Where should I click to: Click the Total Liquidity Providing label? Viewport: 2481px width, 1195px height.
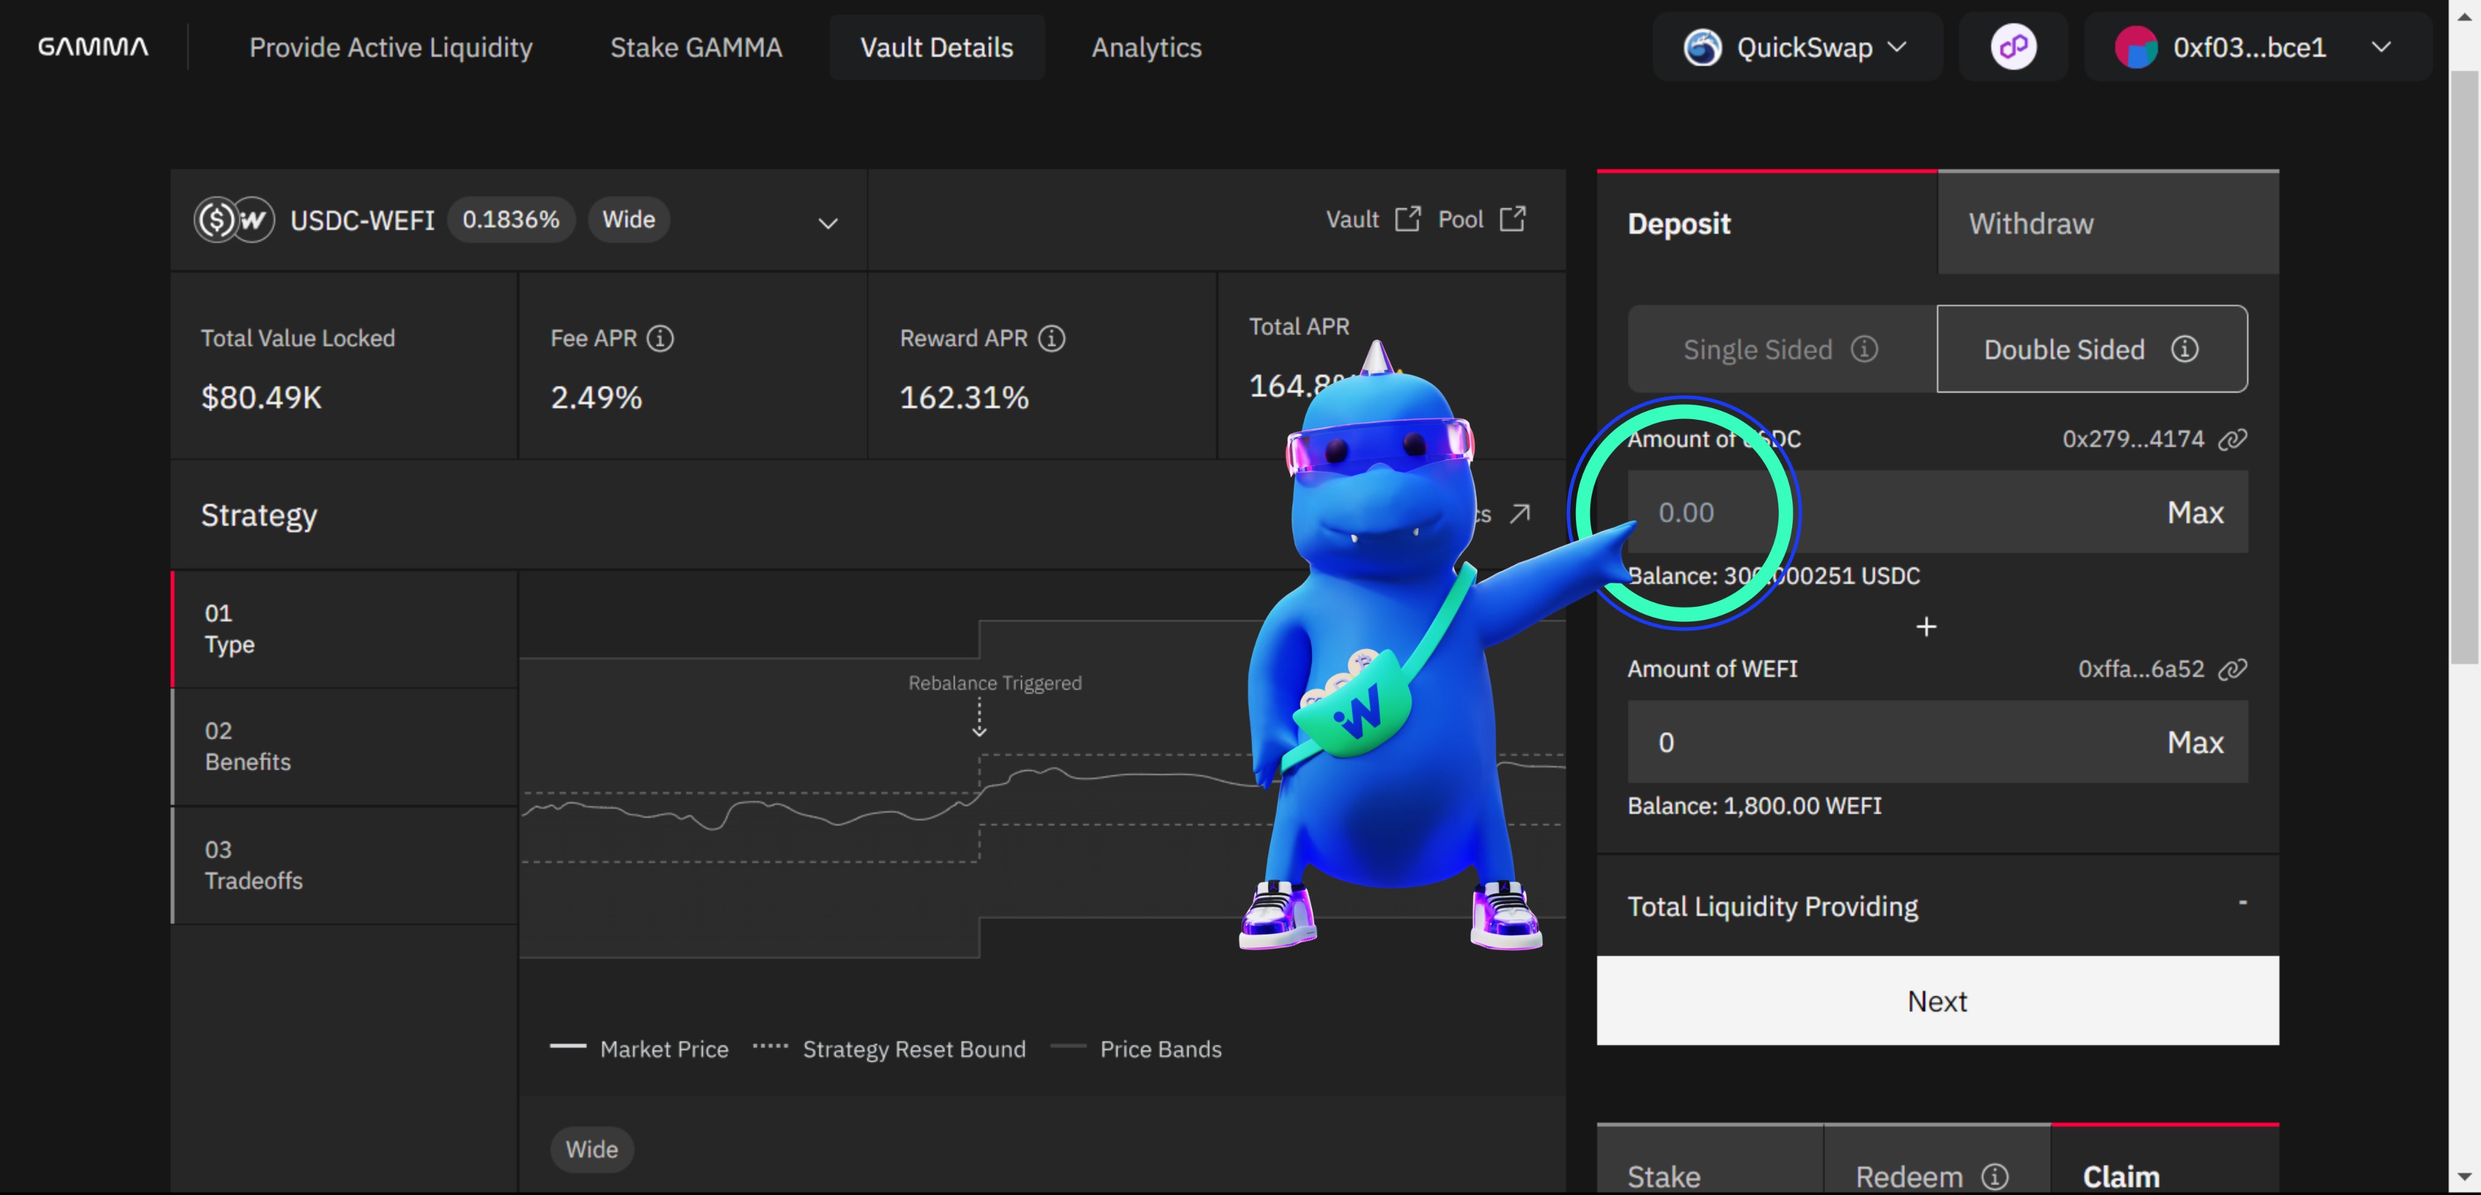tap(1772, 907)
